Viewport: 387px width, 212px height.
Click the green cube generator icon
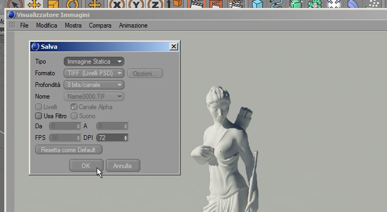(x=296, y=4)
